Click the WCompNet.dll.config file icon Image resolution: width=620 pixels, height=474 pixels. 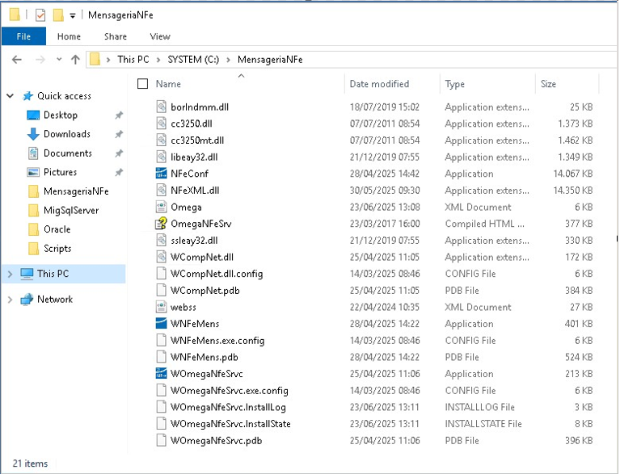pyautogui.click(x=161, y=274)
